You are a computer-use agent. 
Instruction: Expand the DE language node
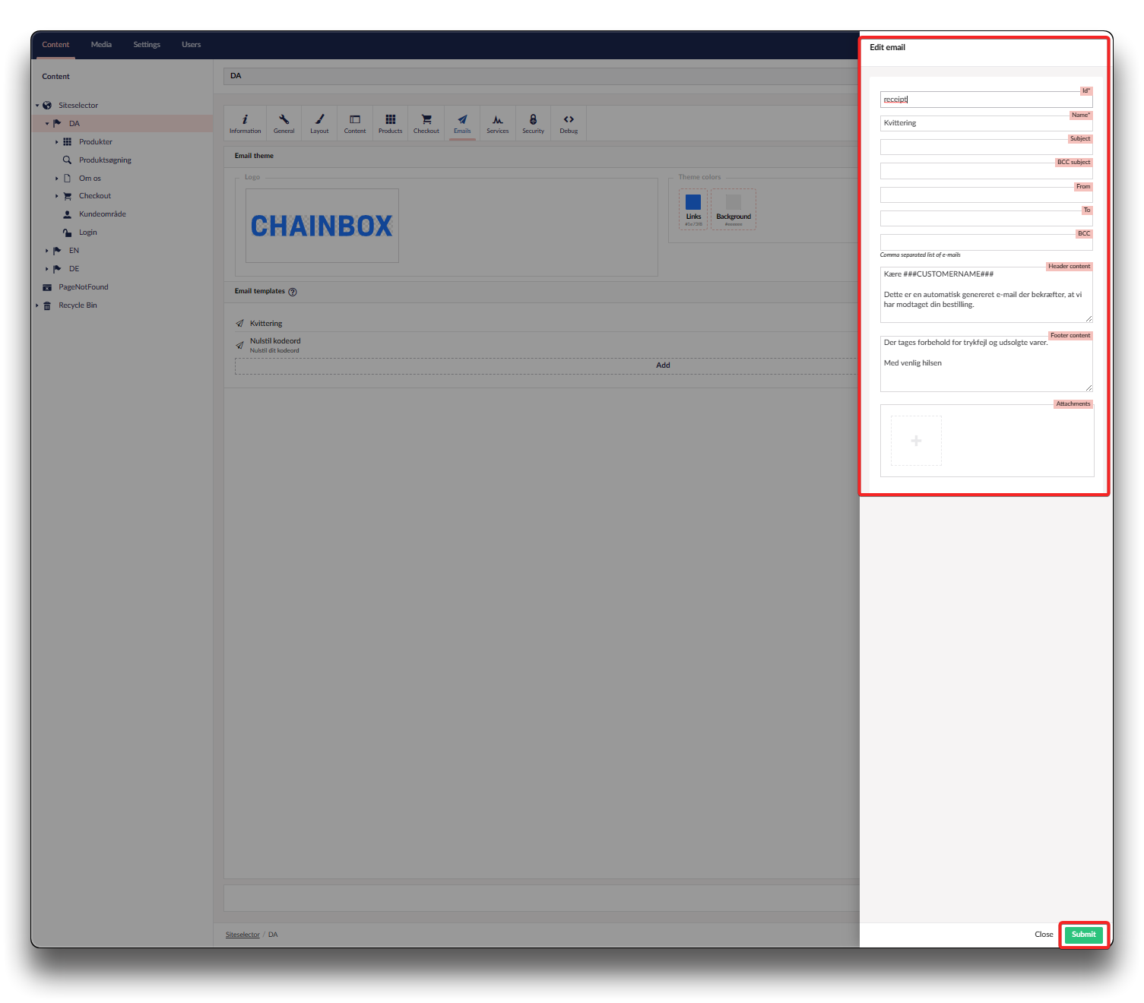pyautogui.click(x=47, y=269)
